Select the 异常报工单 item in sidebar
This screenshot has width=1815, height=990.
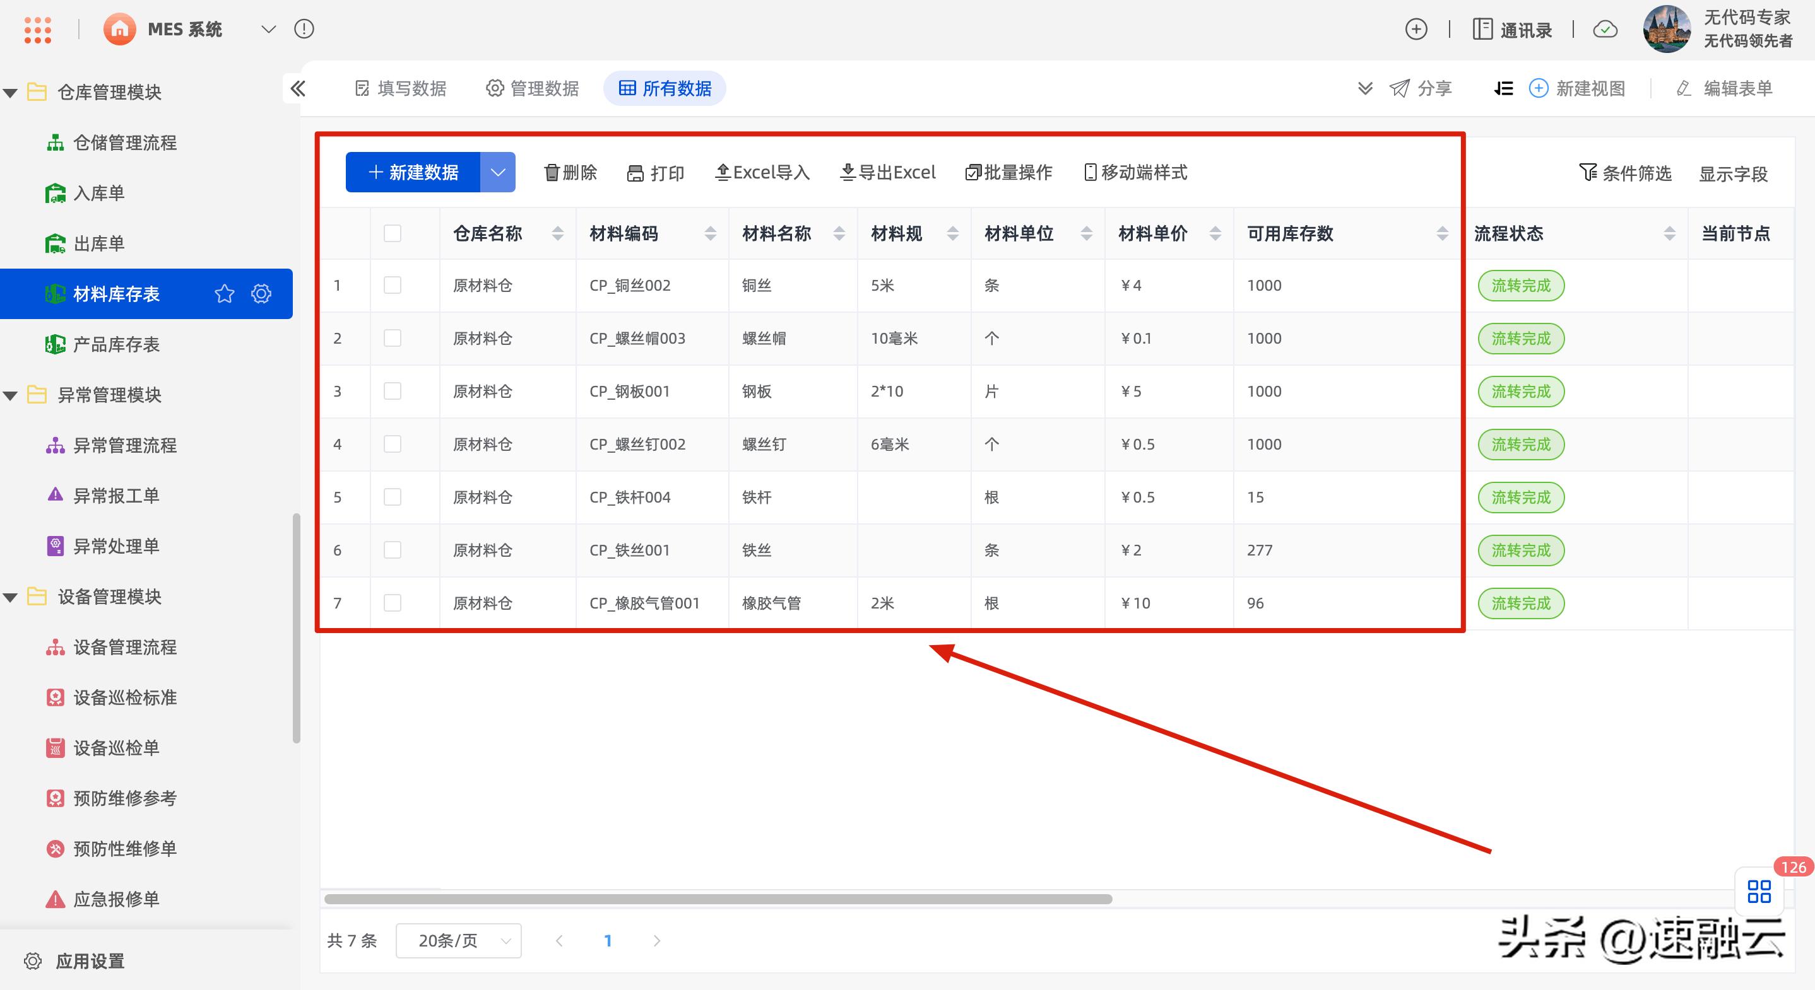click(119, 495)
